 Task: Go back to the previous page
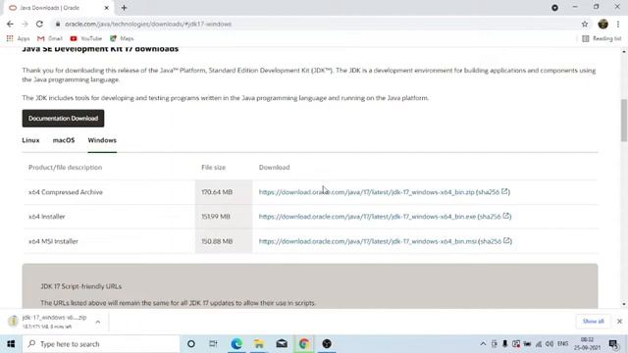(10, 24)
